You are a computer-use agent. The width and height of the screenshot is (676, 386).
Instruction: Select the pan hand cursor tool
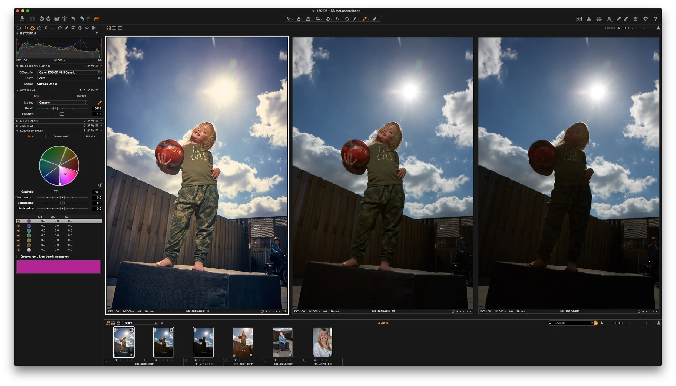[x=298, y=19]
